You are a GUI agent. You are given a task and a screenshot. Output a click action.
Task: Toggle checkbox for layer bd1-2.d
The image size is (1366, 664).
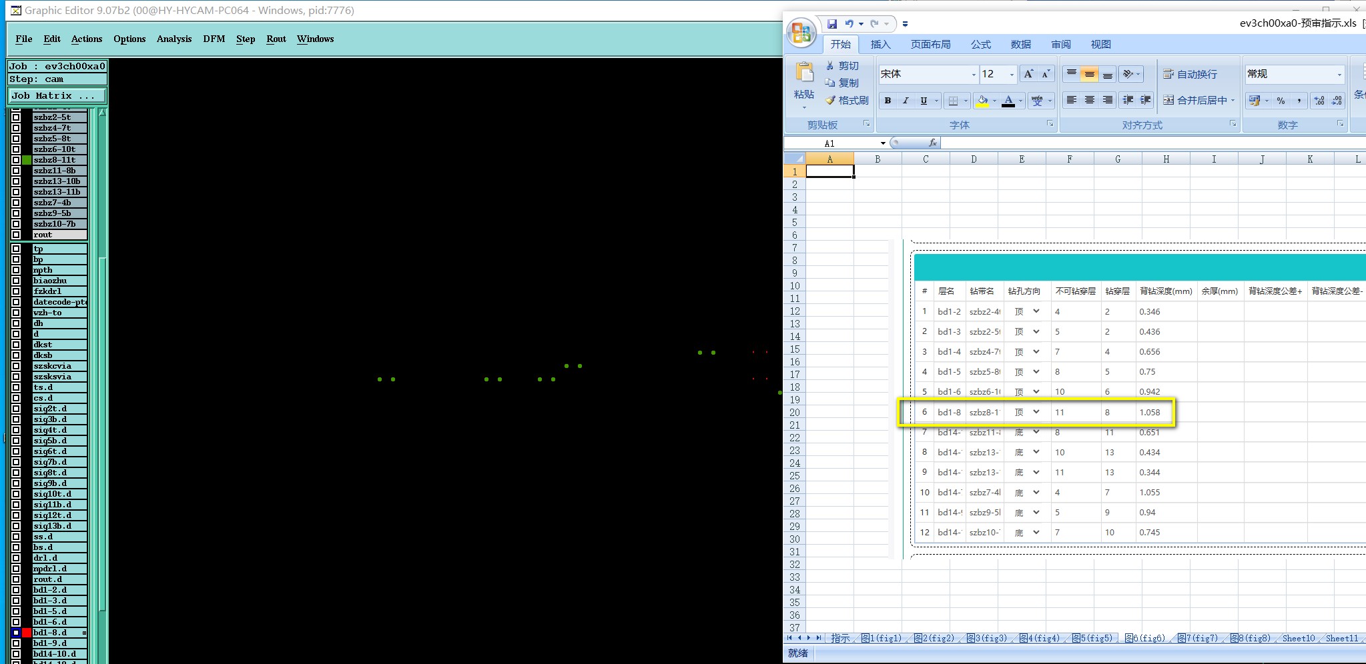click(16, 590)
